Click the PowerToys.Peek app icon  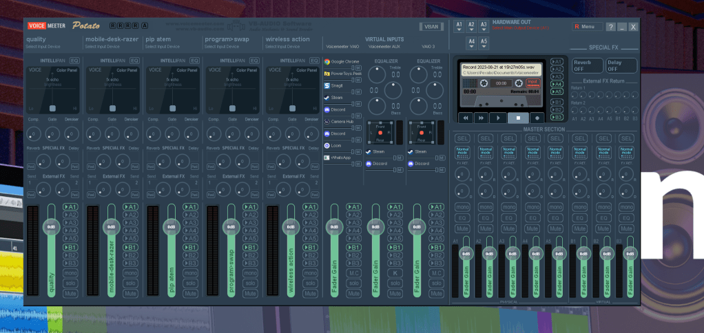pyautogui.click(x=327, y=74)
